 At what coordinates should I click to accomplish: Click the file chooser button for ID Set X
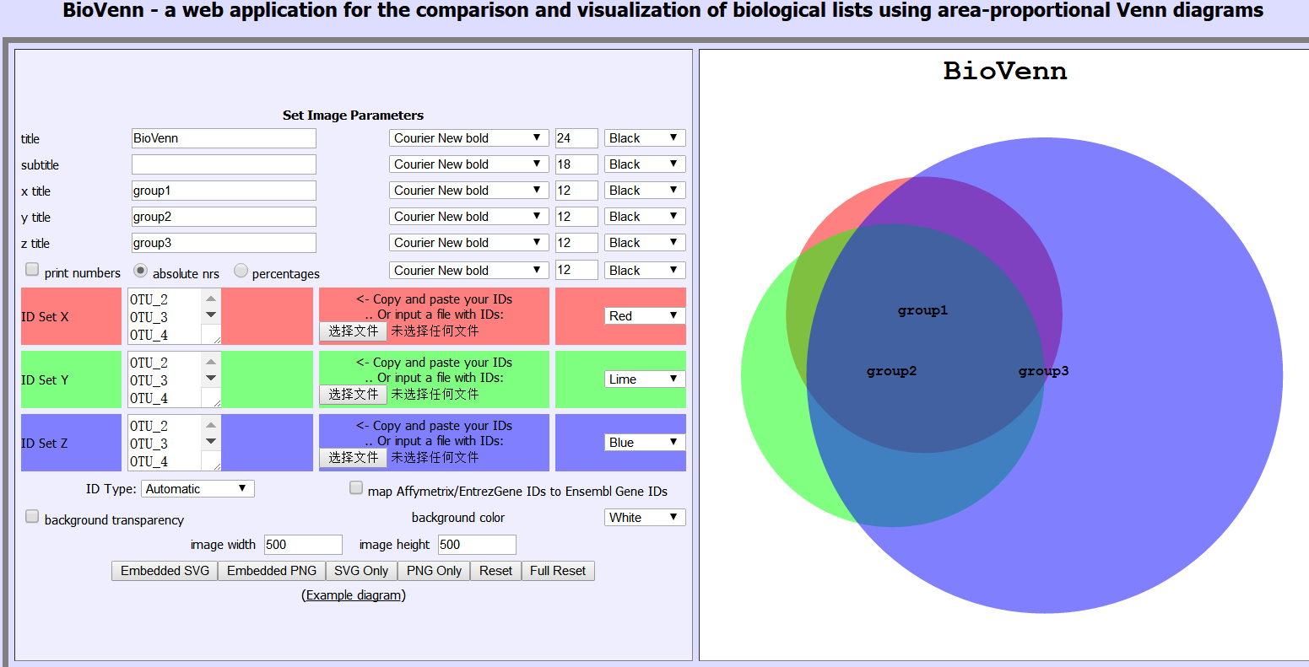(x=354, y=331)
